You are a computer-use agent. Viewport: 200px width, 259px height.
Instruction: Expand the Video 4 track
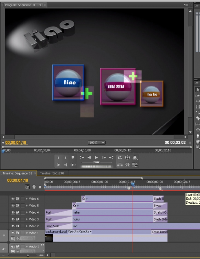(27, 212)
